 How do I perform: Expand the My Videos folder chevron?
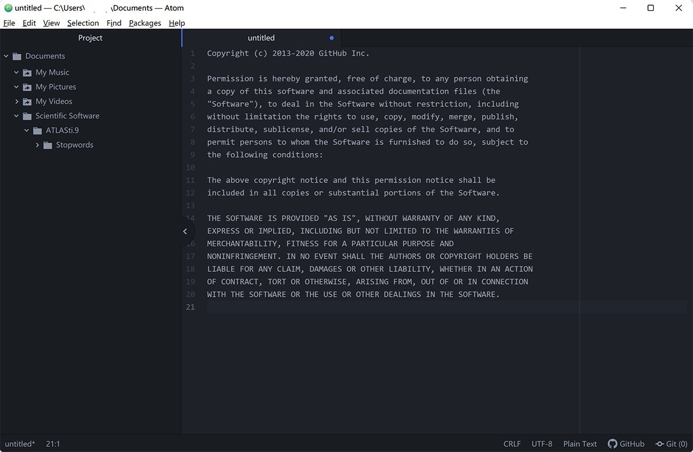(x=17, y=101)
